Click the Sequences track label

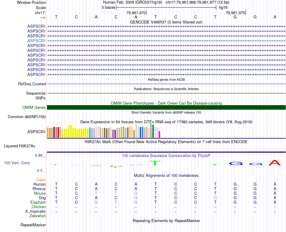[36, 93]
